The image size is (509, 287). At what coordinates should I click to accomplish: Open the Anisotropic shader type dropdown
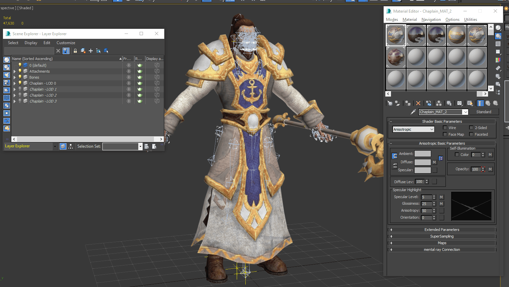click(413, 129)
